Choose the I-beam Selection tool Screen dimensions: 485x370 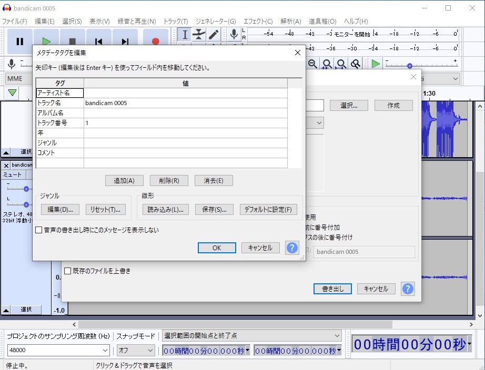coord(185,35)
